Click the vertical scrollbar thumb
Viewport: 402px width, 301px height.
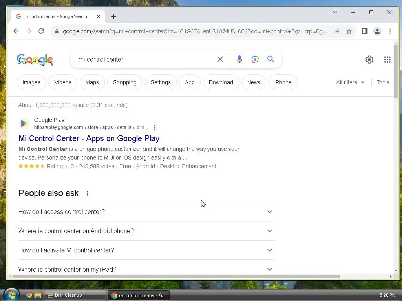pyautogui.click(x=396, y=72)
